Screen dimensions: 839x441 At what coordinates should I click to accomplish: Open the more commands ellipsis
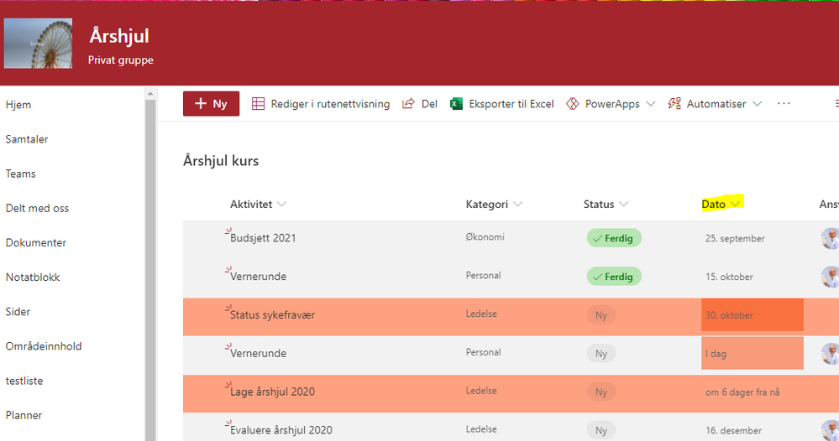click(x=784, y=104)
